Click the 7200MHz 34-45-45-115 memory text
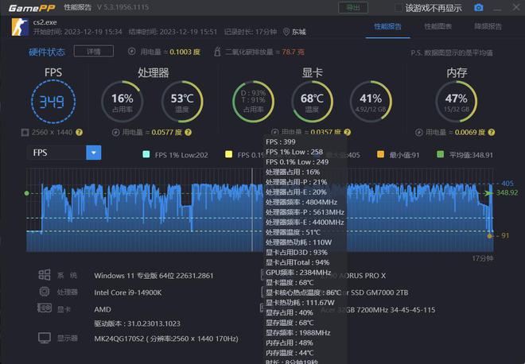Image resolution: width=525 pixels, height=364 pixels. click(x=395, y=310)
